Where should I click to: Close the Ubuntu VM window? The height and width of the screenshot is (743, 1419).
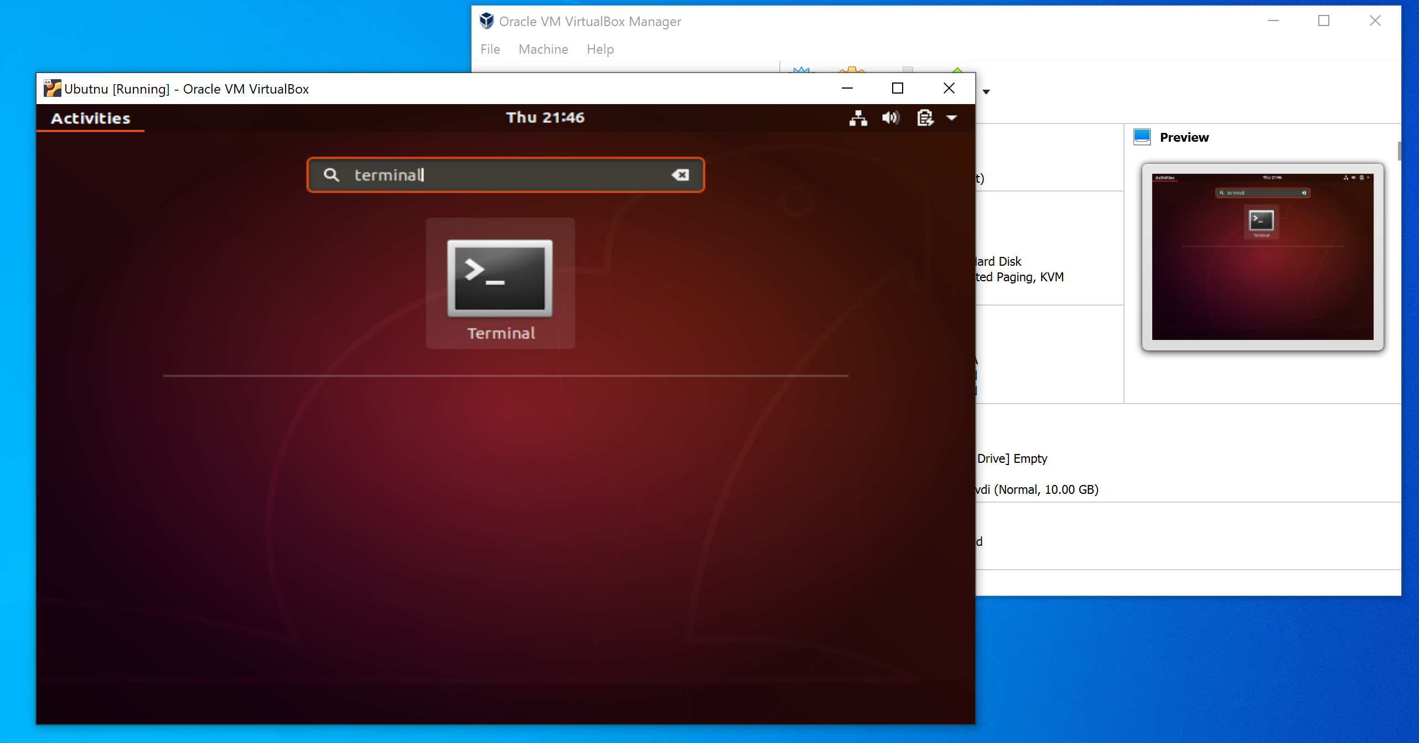[x=949, y=89]
